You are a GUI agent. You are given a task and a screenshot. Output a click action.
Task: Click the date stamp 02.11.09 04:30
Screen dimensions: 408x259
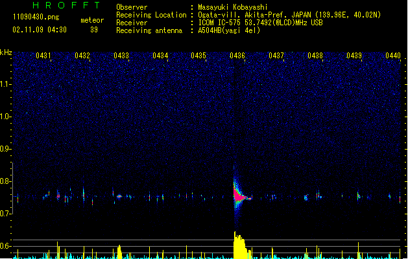(x=40, y=30)
